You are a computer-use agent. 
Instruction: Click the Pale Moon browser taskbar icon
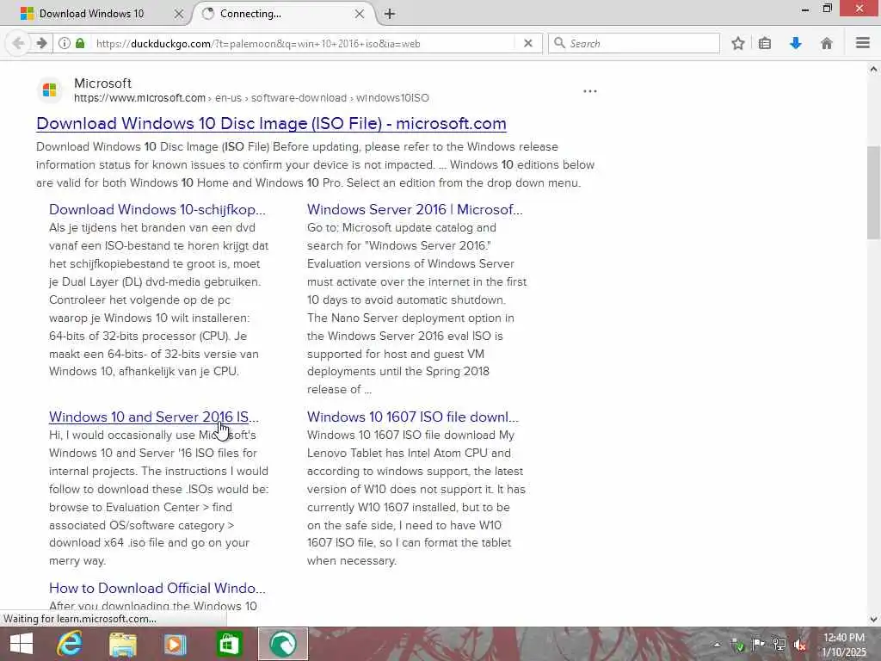pos(283,644)
